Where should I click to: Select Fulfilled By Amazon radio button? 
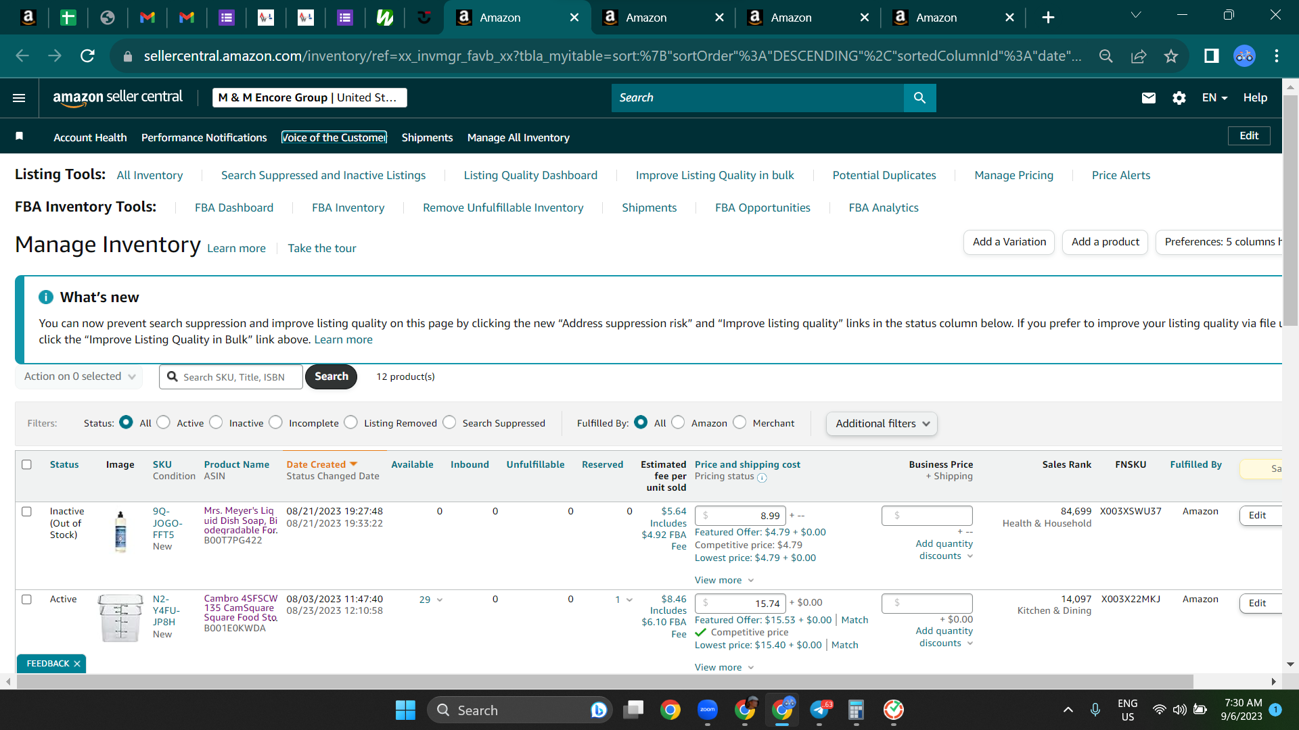[x=678, y=422]
